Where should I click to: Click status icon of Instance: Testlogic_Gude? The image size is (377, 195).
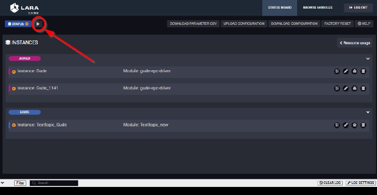(14, 125)
